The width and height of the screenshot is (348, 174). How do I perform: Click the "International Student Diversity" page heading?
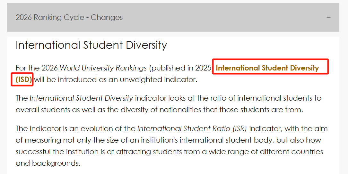[x=91, y=45]
